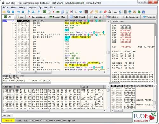Switch to the Memory Map tab
159x124 pixels.
(57, 17)
